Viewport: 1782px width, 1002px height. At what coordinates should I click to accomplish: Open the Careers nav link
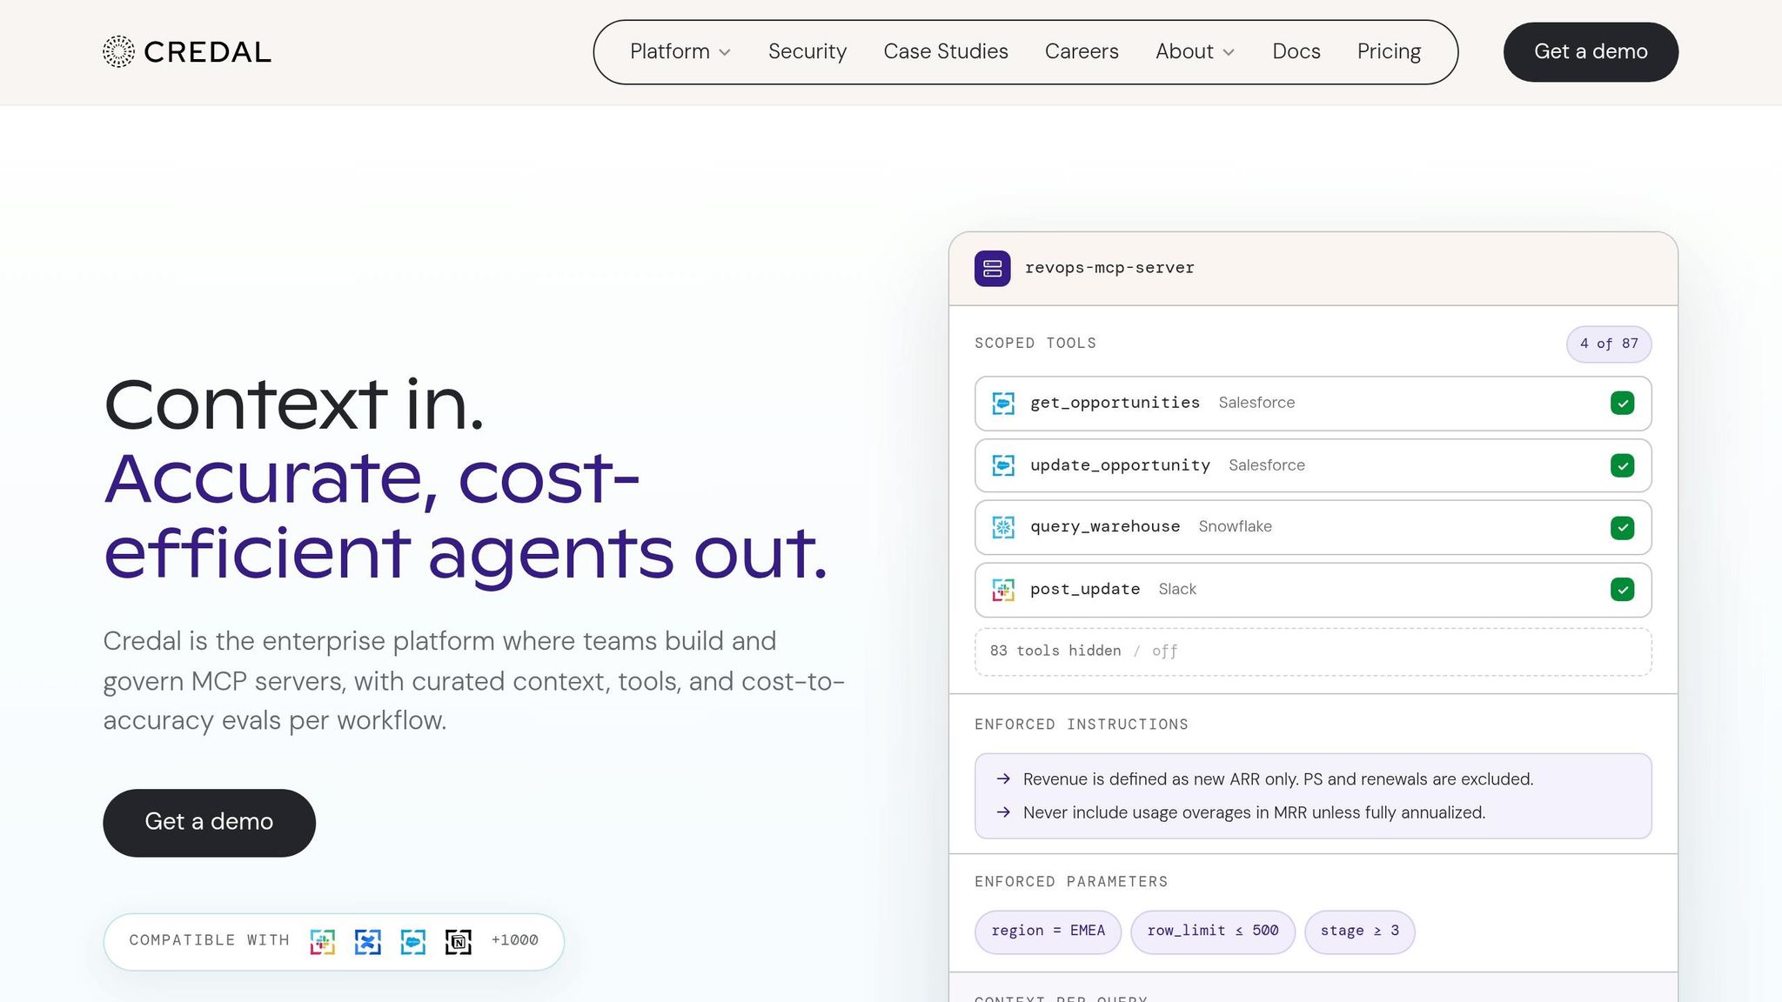(x=1082, y=51)
